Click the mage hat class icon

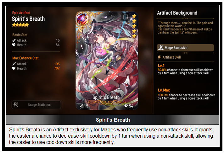point(161,48)
